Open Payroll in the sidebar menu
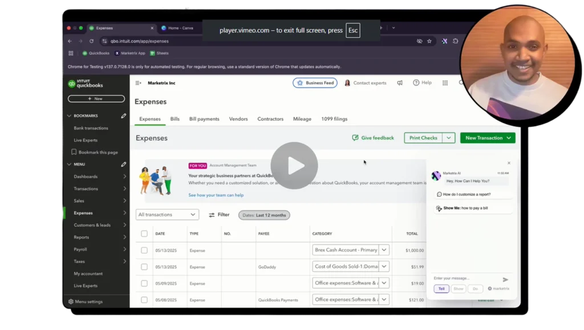Screen dimensions: 584x330 (80, 249)
